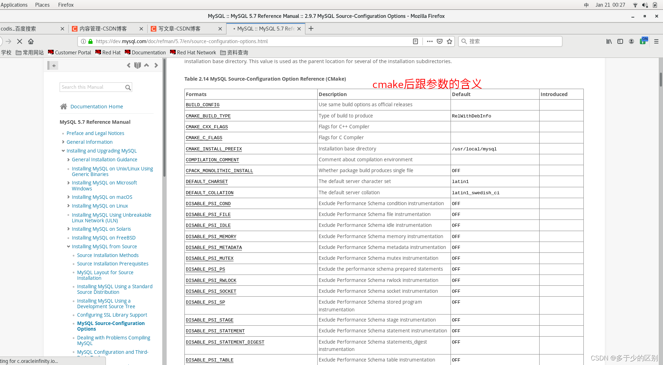This screenshot has width=663, height=365.
Task: Open Red Hat Network bookmark
Action: (x=193, y=53)
